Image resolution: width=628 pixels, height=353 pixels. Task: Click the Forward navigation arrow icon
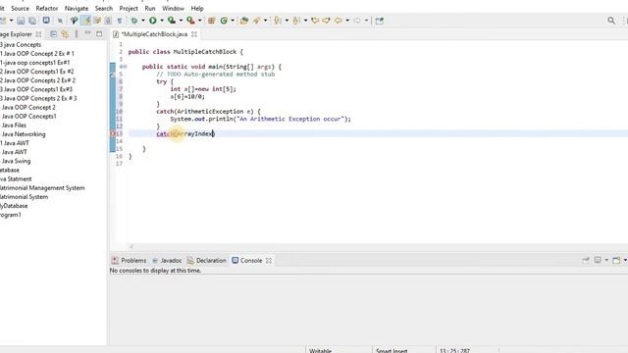coord(357,21)
